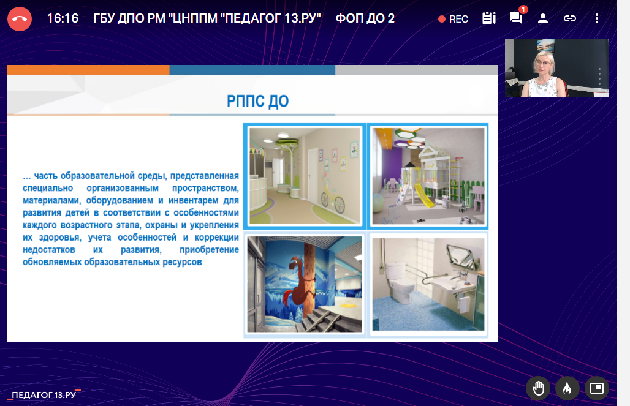Click the ГБУ ДПО РМ organization name
630x406 pixels.
pos(207,18)
